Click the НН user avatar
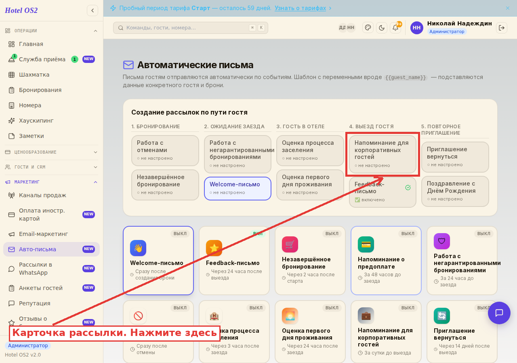The image size is (517, 363). tap(417, 28)
